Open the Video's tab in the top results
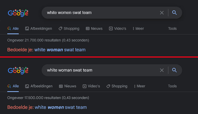This screenshot has height=114, width=198. (118, 28)
